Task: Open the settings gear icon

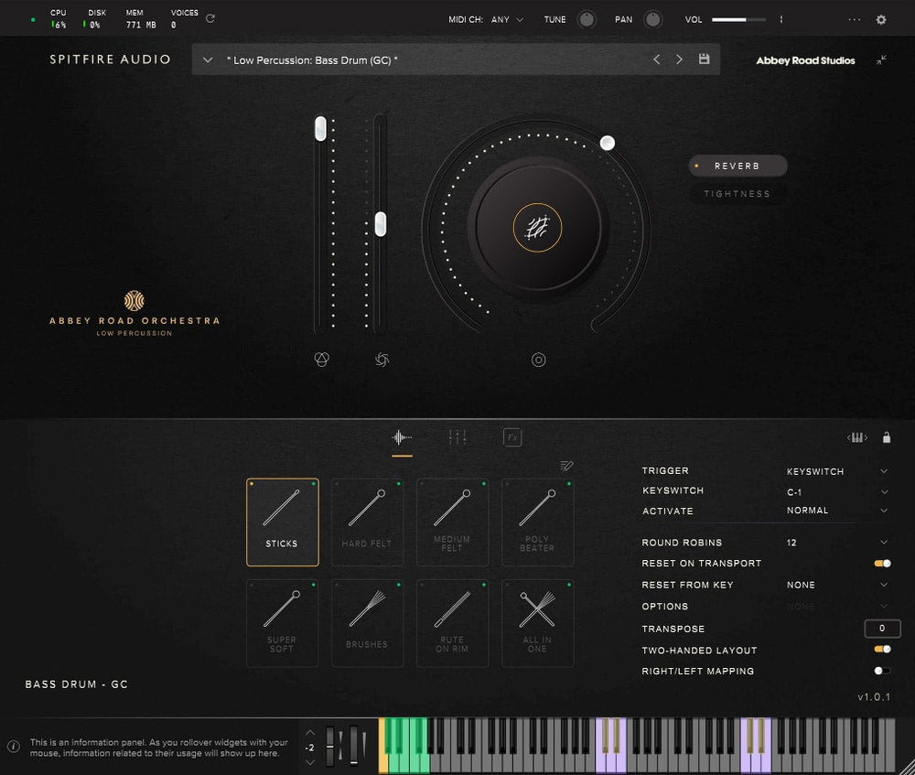Action: (x=881, y=19)
